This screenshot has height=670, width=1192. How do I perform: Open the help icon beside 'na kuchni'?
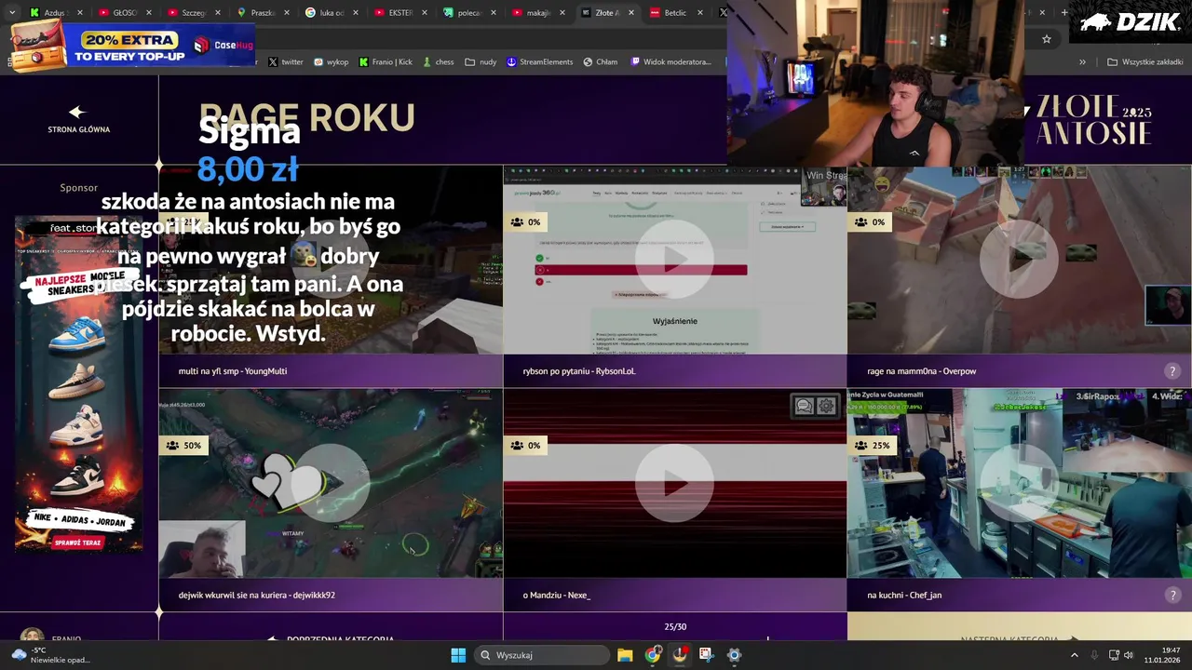coord(1172,595)
